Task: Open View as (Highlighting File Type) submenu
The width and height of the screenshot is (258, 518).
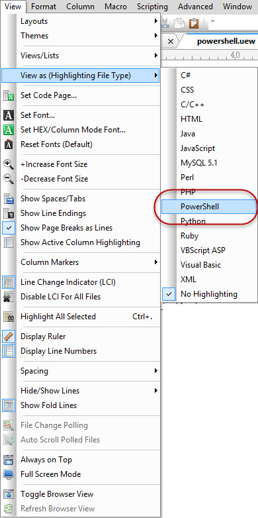Action: (81, 76)
